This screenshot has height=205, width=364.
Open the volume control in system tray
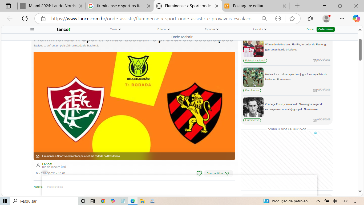335,201
